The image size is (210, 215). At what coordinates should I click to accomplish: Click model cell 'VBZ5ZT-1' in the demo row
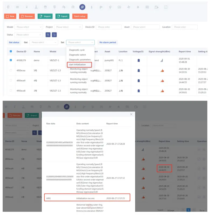pyautogui.click(x=54, y=60)
